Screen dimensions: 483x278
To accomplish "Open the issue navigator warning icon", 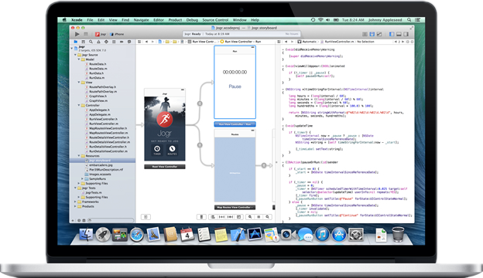I will click(98, 42).
